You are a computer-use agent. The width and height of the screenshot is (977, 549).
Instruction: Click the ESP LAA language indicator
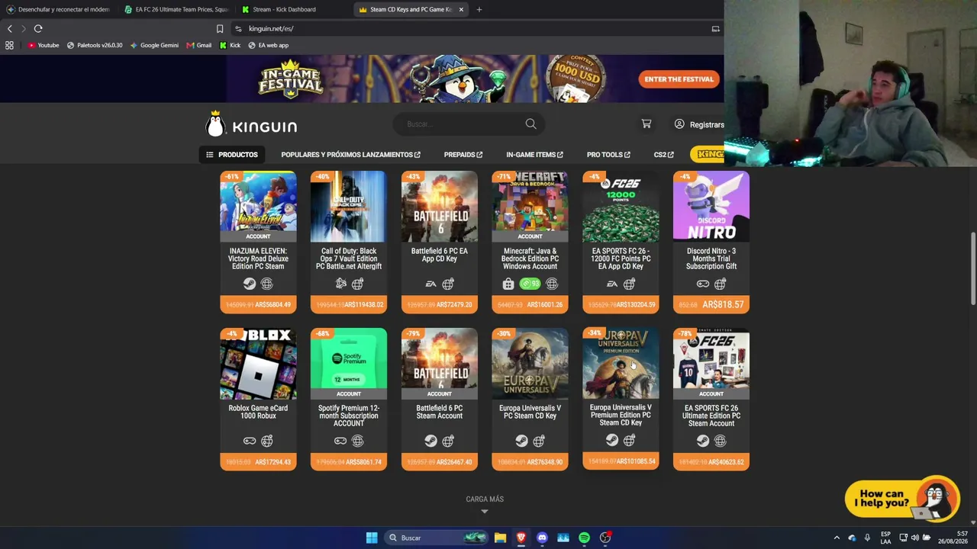(885, 538)
